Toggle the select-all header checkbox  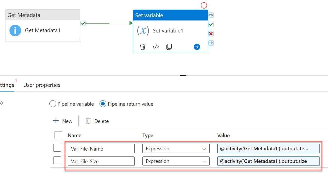click(x=58, y=135)
